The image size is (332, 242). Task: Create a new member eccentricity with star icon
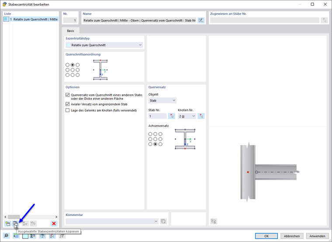(x=7, y=223)
